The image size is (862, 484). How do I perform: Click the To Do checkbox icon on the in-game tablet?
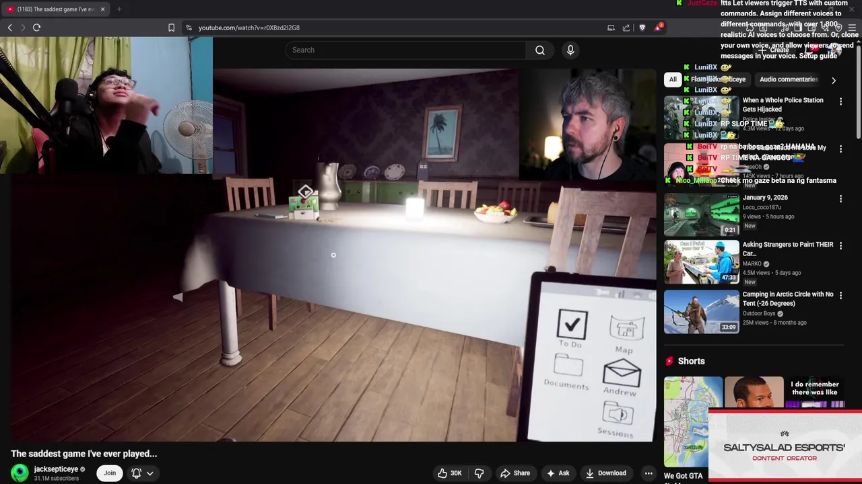(572, 325)
